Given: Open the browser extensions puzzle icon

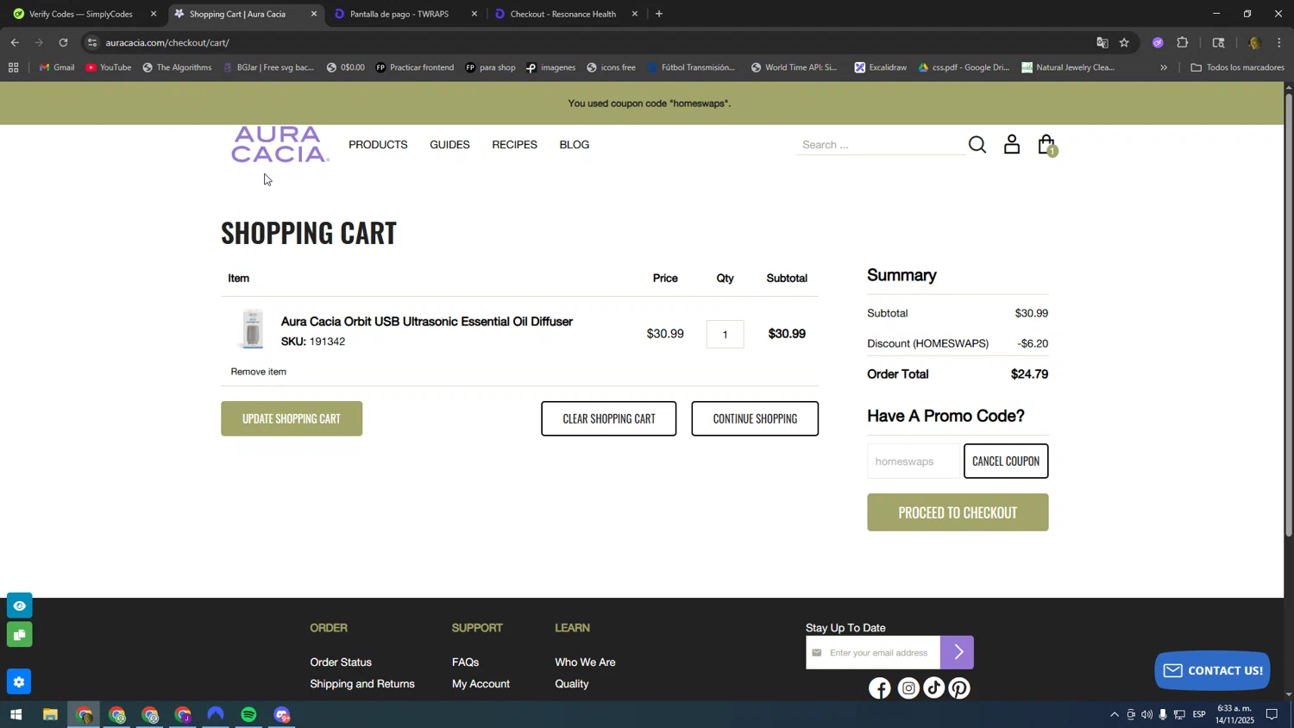Looking at the screenshot, I should 1183,42.
